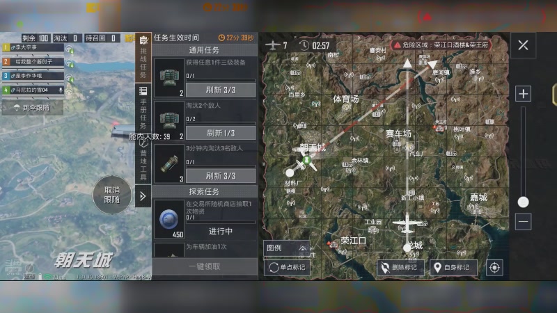Tap the 单点标记 single-point marker button
This screenshot has width=557, height=313.
(x=287, y=267)
